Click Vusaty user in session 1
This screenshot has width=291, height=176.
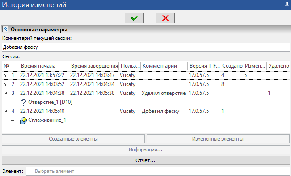point(127,75)
